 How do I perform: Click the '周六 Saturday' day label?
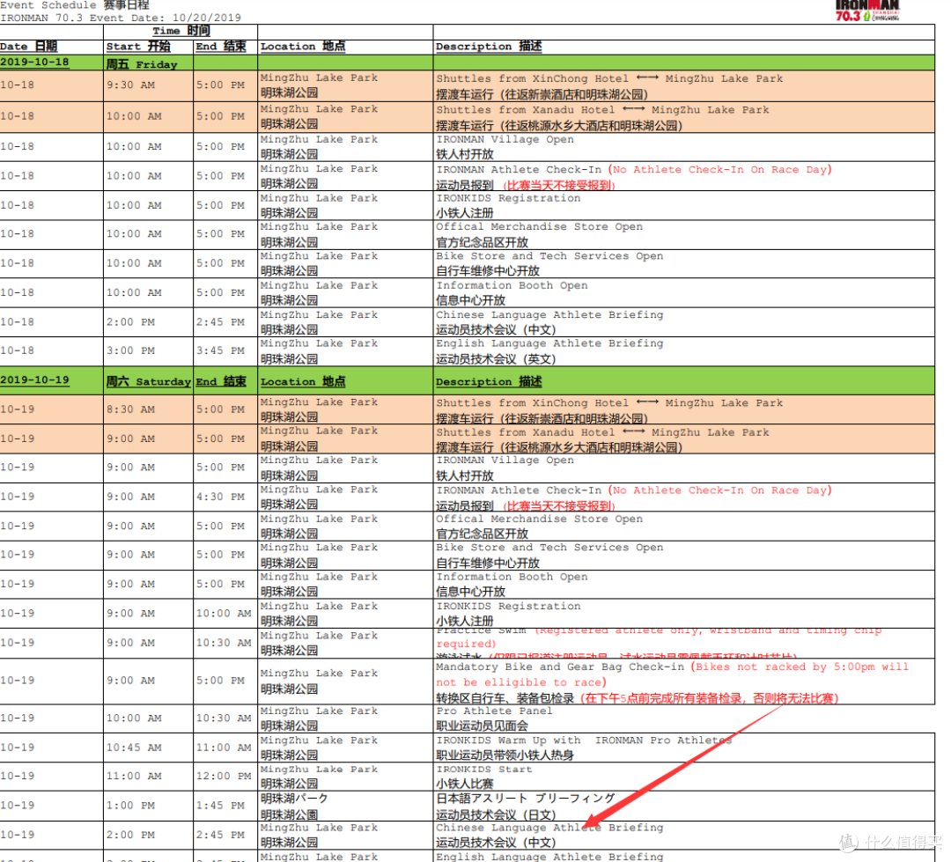click(149, 381)
